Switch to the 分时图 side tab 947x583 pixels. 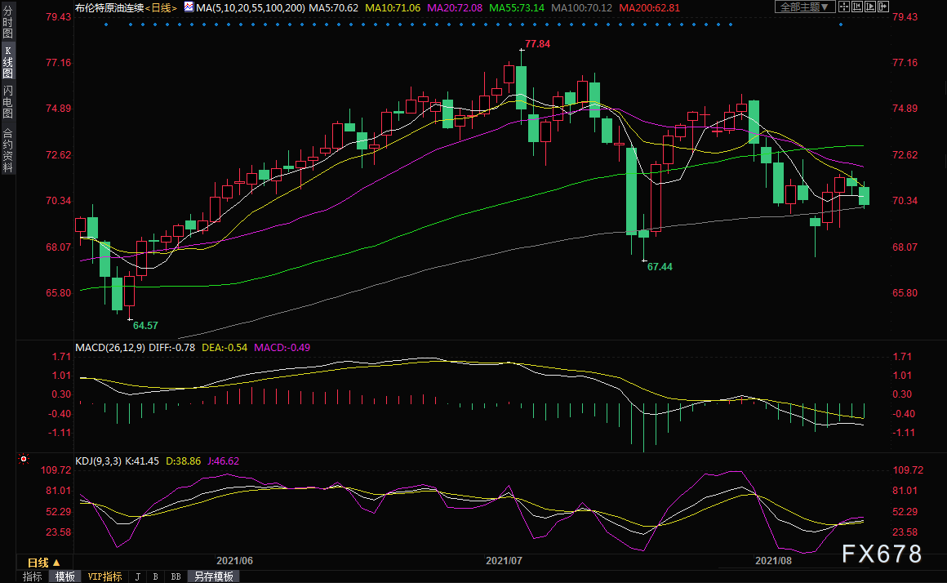[x=8, y=22]
